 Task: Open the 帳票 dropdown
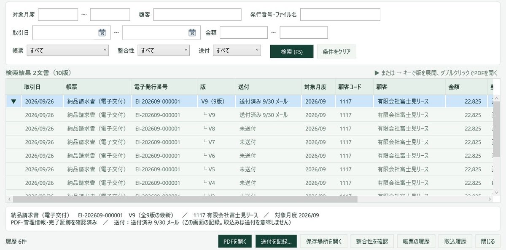(x=68, y=51)
